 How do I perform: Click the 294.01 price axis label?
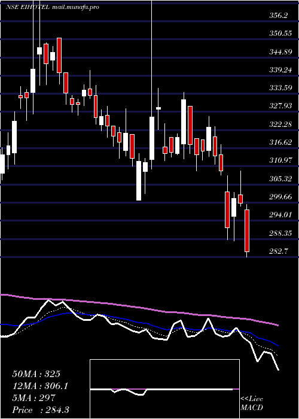pyautogui.click(x=280, y=215)
